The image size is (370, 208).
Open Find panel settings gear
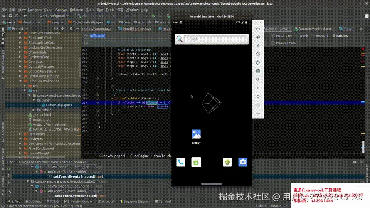[x=355, y=162]
